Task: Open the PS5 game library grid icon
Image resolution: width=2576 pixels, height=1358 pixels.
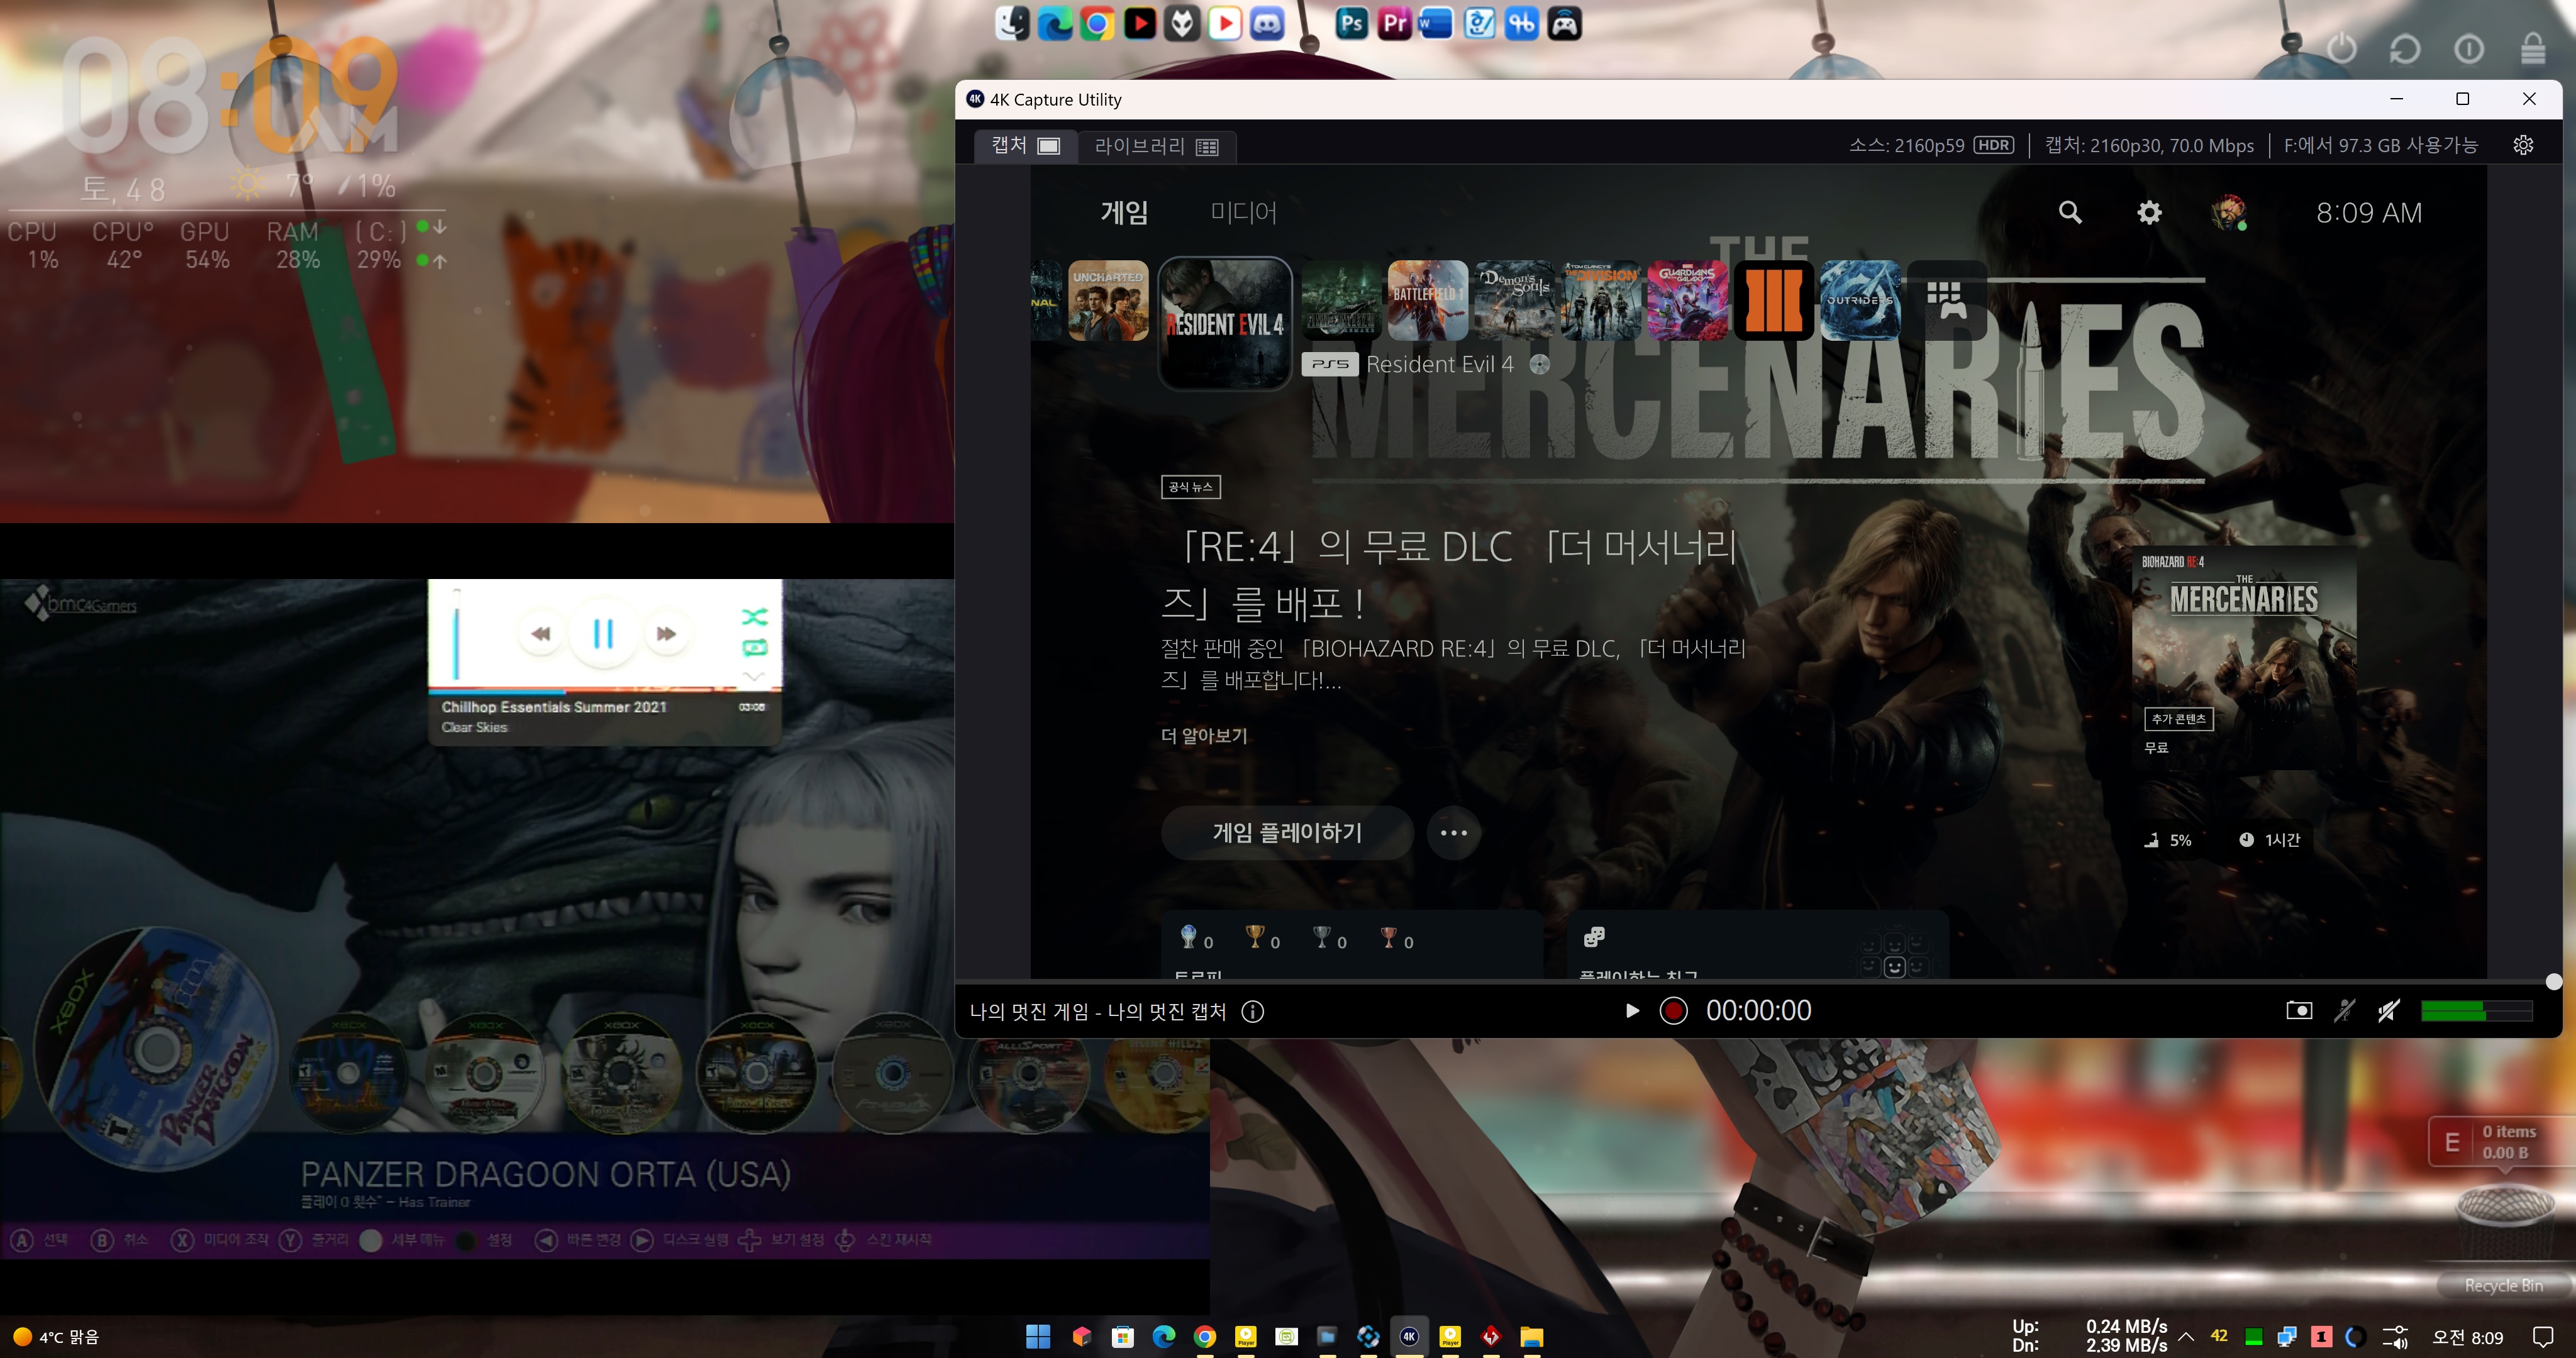Action: pyautogui.click(x=1946, y=300)
